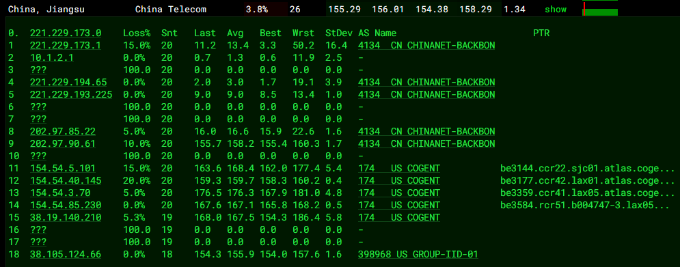Open IP link 221.229.173.0
The height and width of the screenshot is (267, 680).
pyautogui.click(x=66, y=33)
